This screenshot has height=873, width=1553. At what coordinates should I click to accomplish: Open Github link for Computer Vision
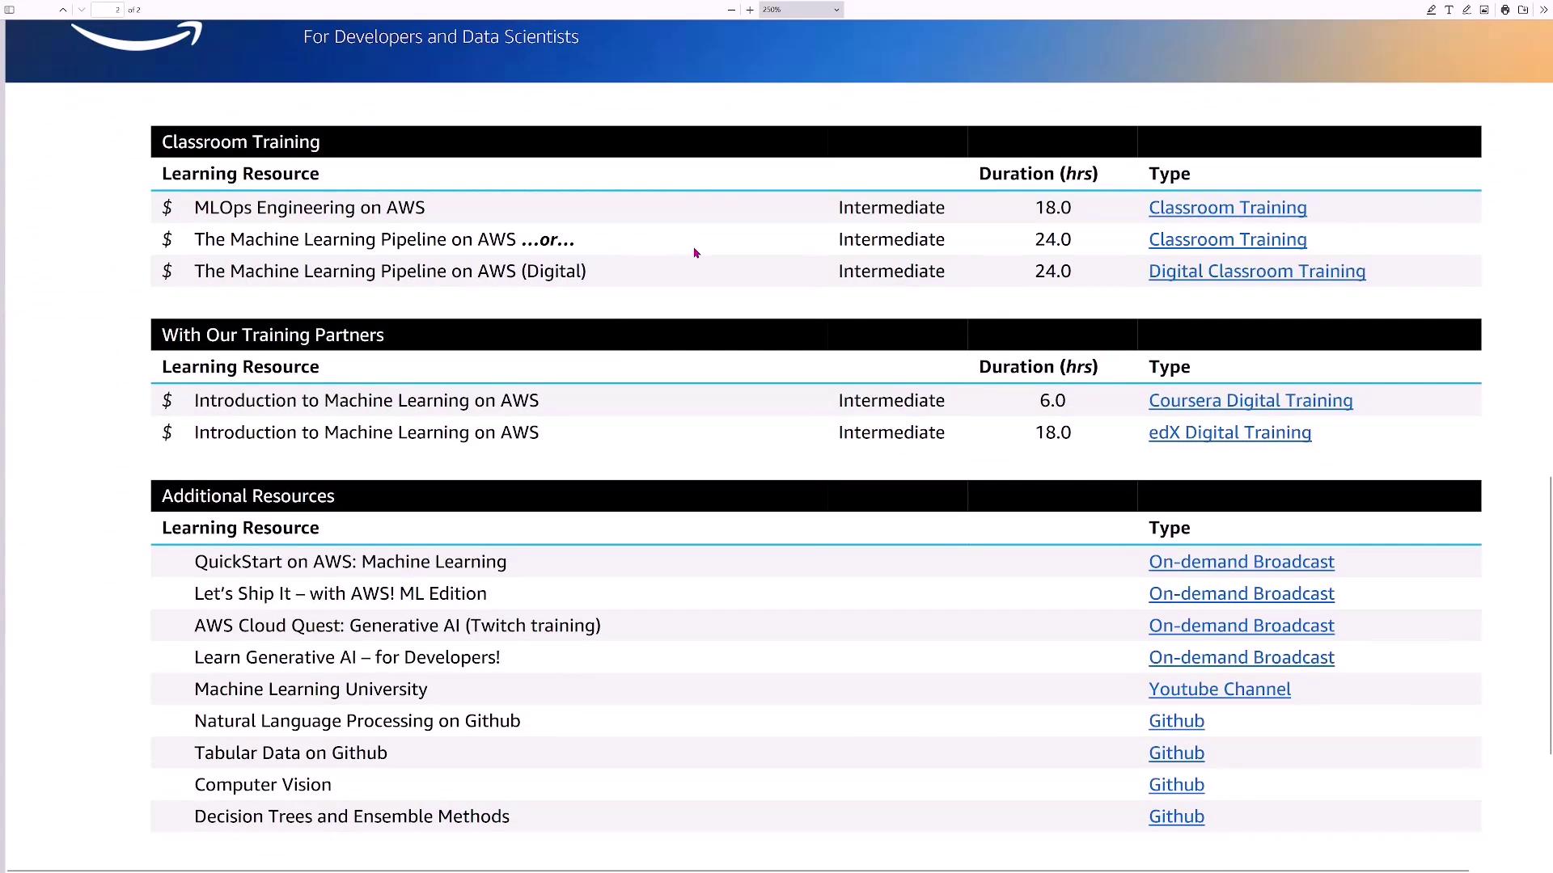(1176, 785)
